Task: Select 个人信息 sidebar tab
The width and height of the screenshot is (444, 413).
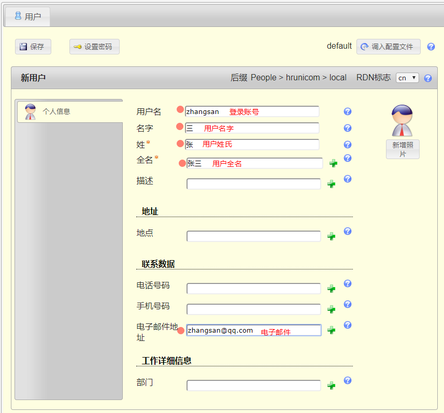Action: (69, 111)
